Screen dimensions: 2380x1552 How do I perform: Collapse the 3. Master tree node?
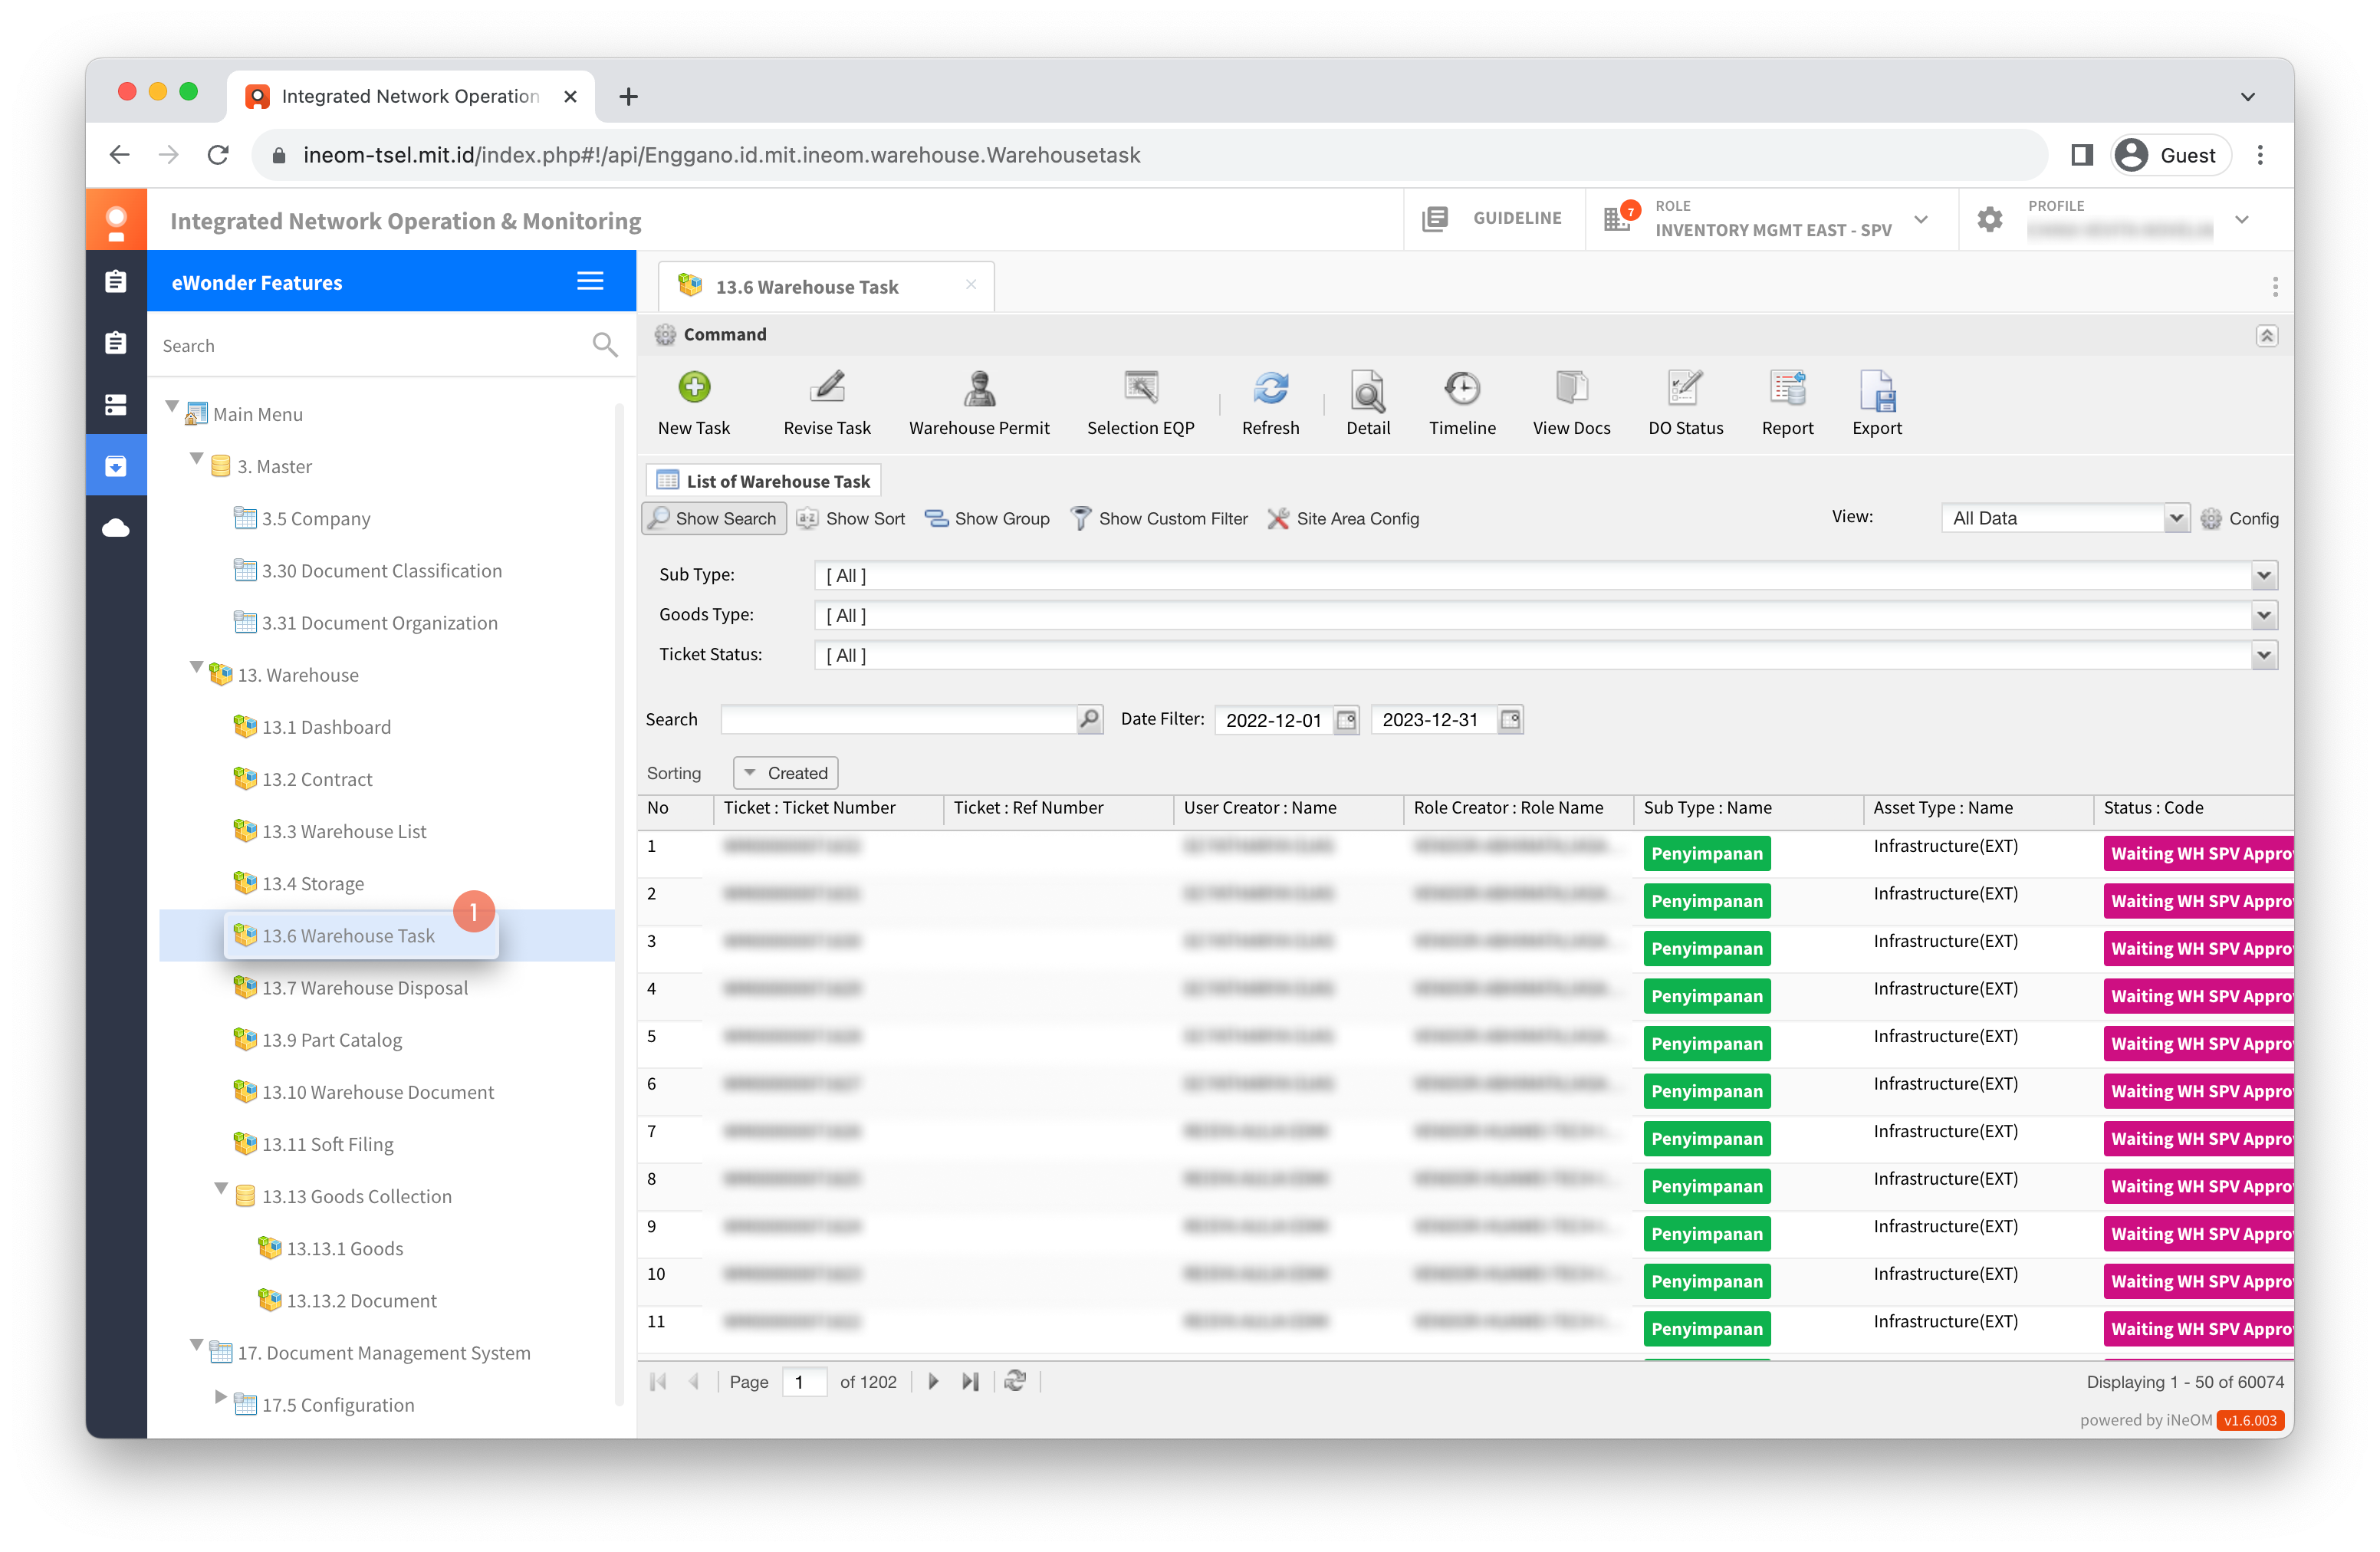click(x=196, y=459)
